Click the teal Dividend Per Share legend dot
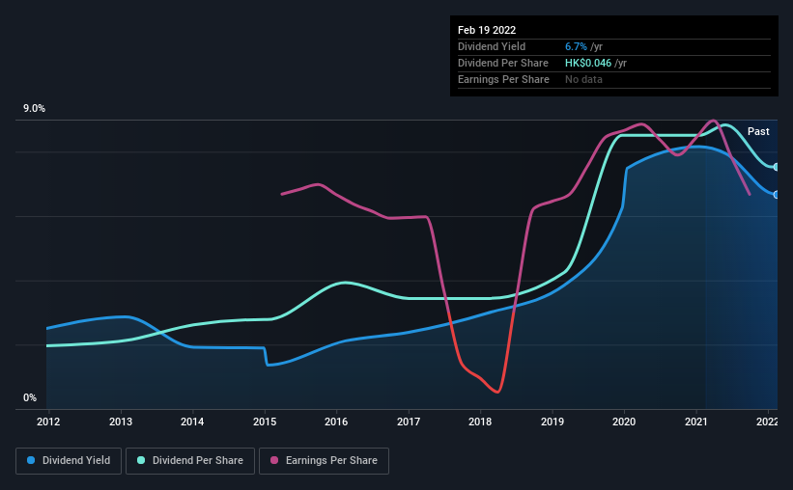Screen dimensions: 793x490 click(x=141, y=460)
